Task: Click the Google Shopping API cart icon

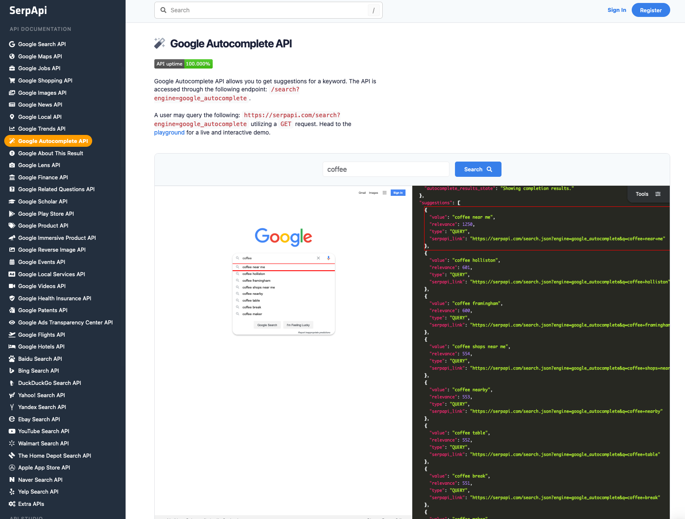Action: pyautogui.click(x=12, y=80)
